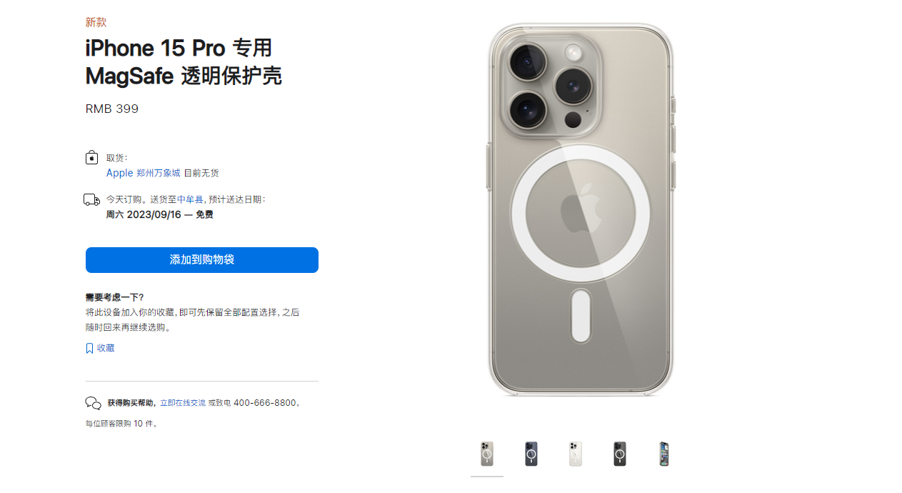
Task: Select the black titanium phone thumbnail
Action: [x=620, y=454]
